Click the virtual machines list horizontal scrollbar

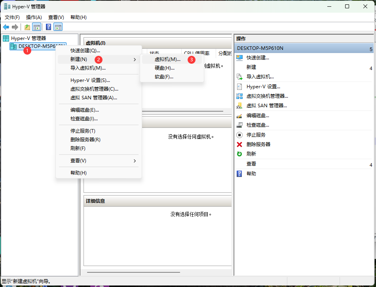(x=182, y=111)
